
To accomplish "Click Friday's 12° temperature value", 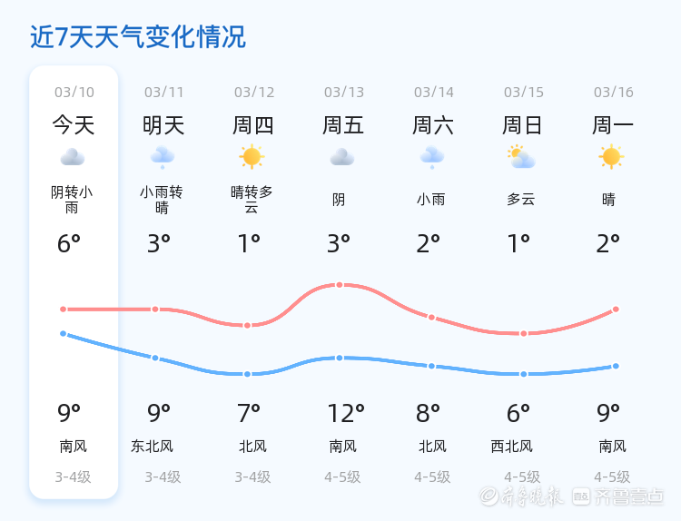I will coord(346,414).
